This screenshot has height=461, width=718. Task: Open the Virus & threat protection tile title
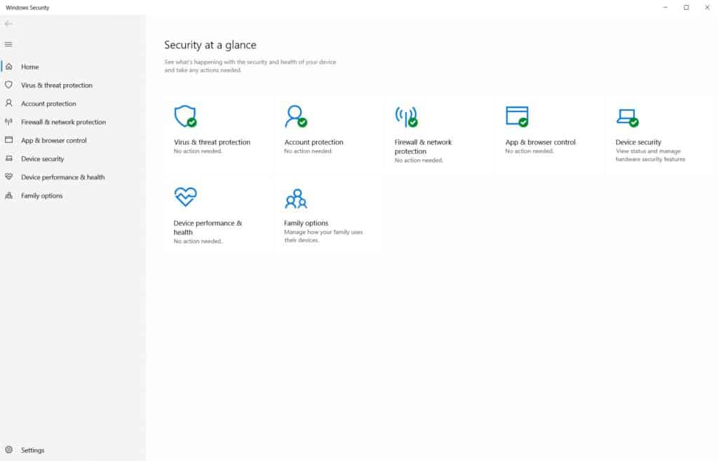(212, 142)
